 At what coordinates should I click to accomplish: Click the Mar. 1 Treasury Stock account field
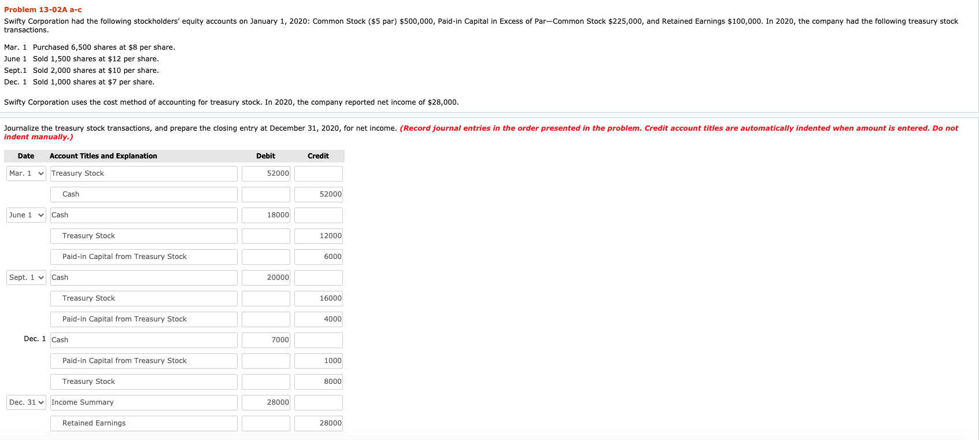coord(144,173)
